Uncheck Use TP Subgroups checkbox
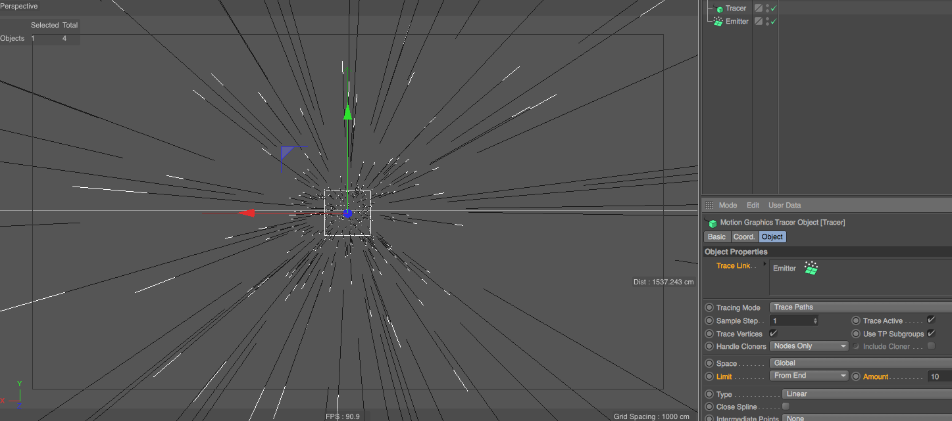The height and width of the screenshot is (421, 952). pyautogui.click(x=931, y=334)
